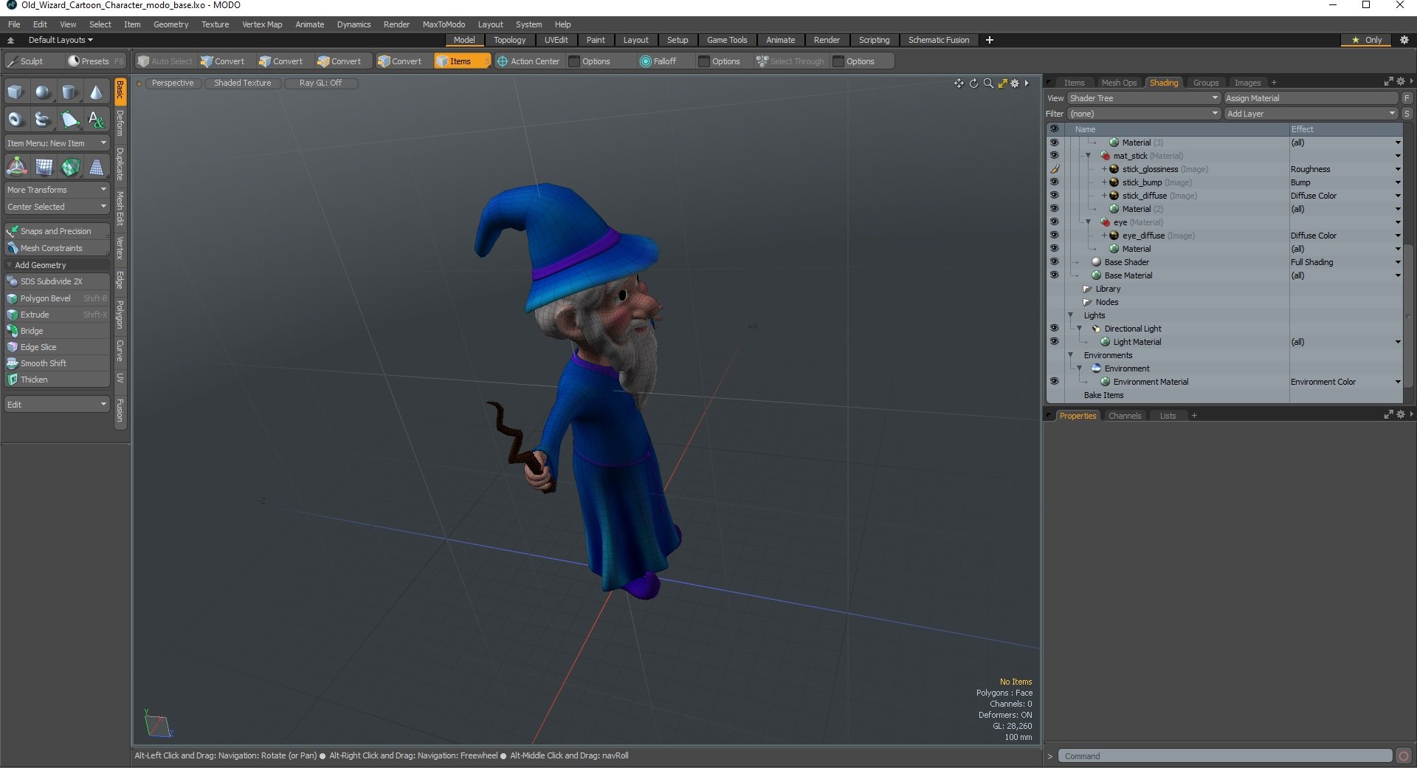Click the record button beside Command field
The height and width of the screenshot is (768, 1417).
point(1404,756)
